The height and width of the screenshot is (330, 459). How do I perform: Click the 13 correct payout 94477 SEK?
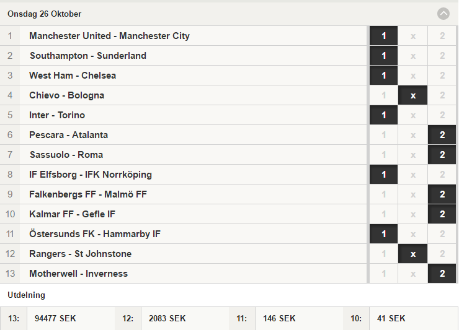[x=55, y=318]
